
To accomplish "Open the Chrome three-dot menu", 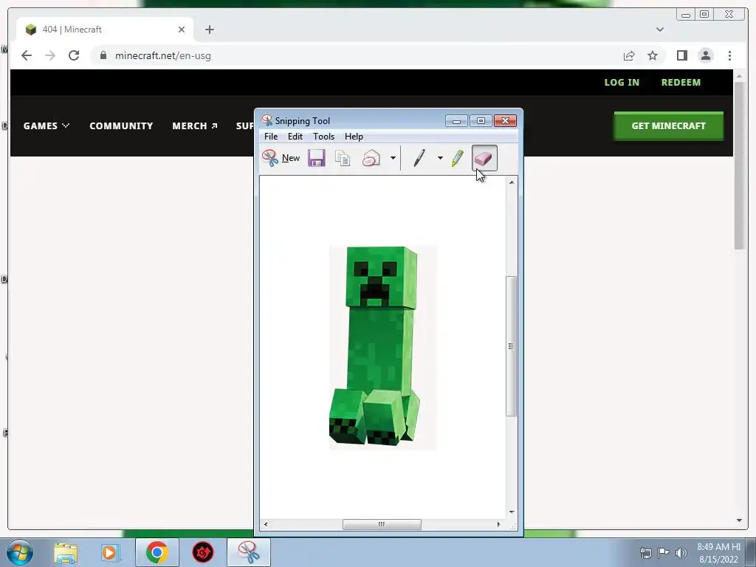I will tap(729, 55).
